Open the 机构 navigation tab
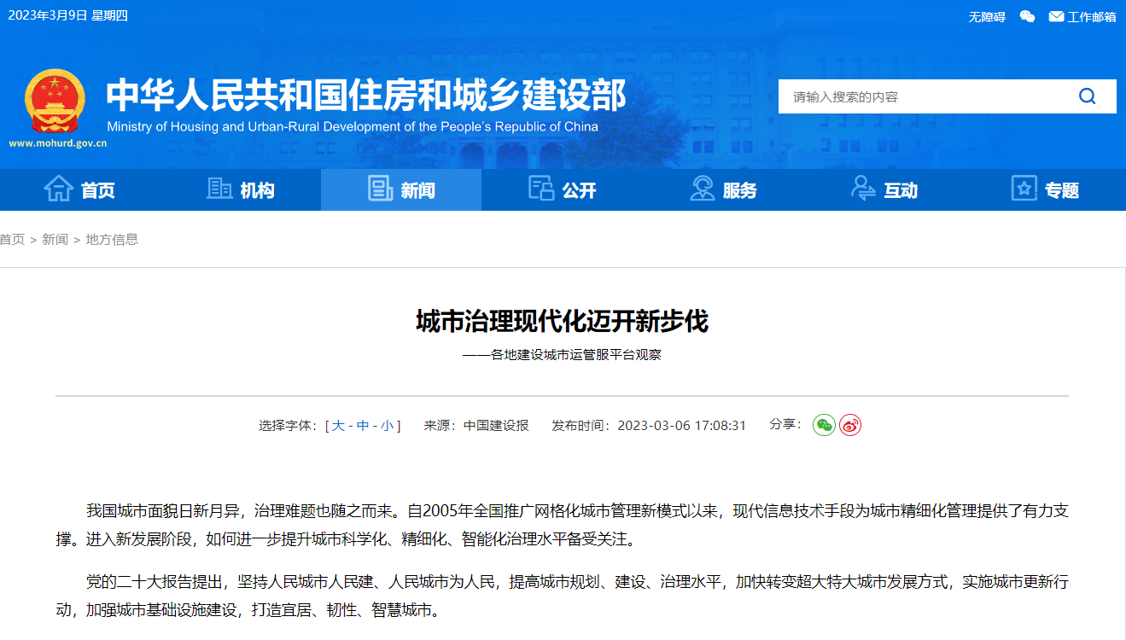The width and height of the screenshot is (1126, 640). [x=241, y=189]
